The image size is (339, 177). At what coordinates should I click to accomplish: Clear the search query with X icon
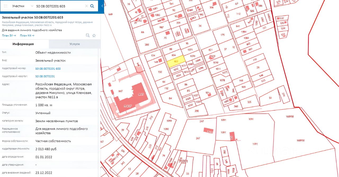tap(86, 6)
